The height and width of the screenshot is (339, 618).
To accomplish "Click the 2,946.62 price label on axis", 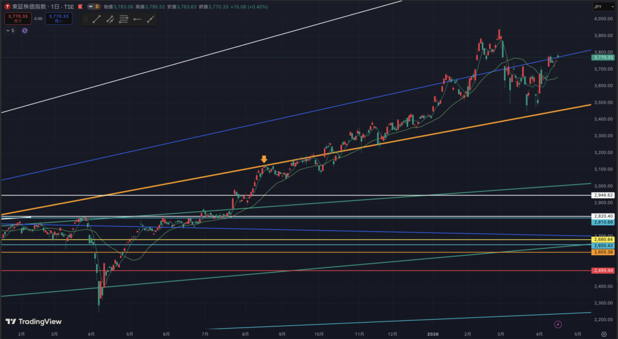I will click(604, 195).
